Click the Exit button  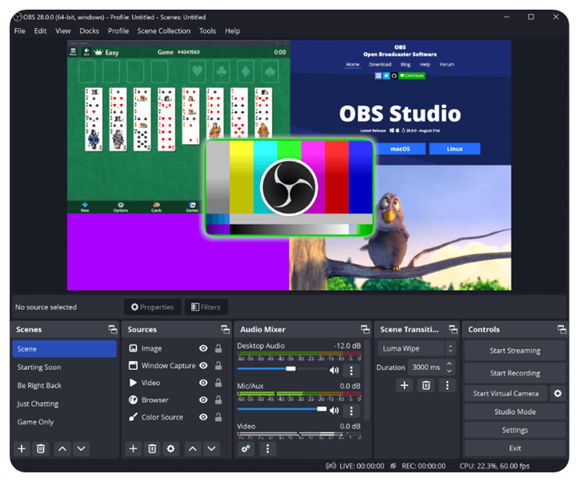pyautogui.click(x=515, y=448)
